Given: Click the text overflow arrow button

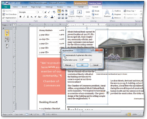Looking at the screenshot, I should point(108,93).
